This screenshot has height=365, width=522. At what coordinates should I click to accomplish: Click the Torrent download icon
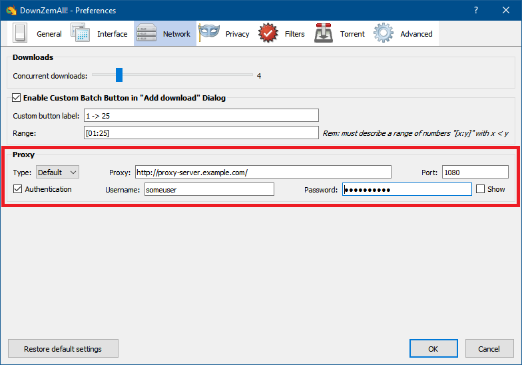click(x=324, y=33)
